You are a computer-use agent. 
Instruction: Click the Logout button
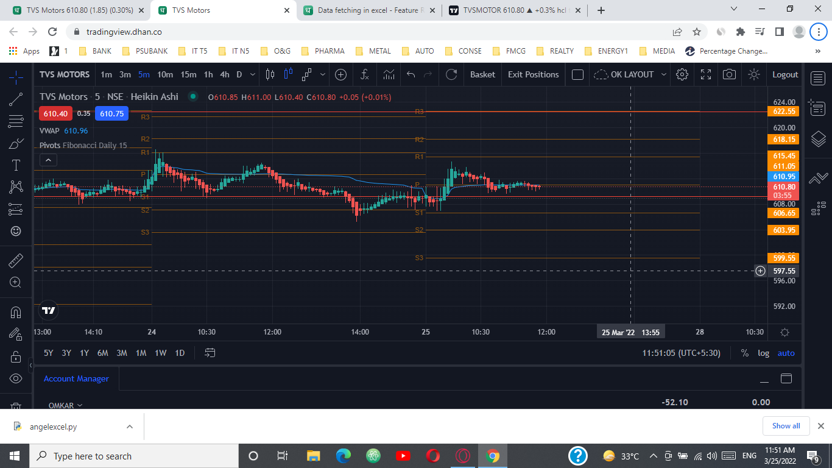pos(785,74)
